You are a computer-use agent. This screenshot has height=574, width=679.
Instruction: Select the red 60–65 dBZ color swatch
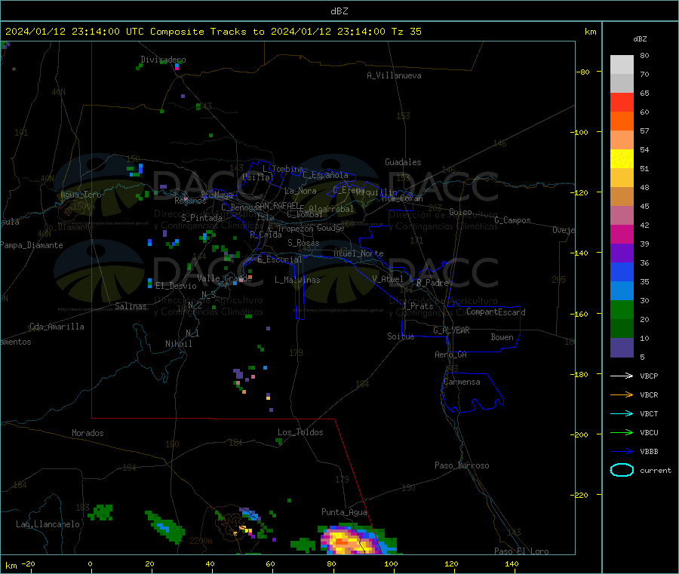[x=622, y=102]
